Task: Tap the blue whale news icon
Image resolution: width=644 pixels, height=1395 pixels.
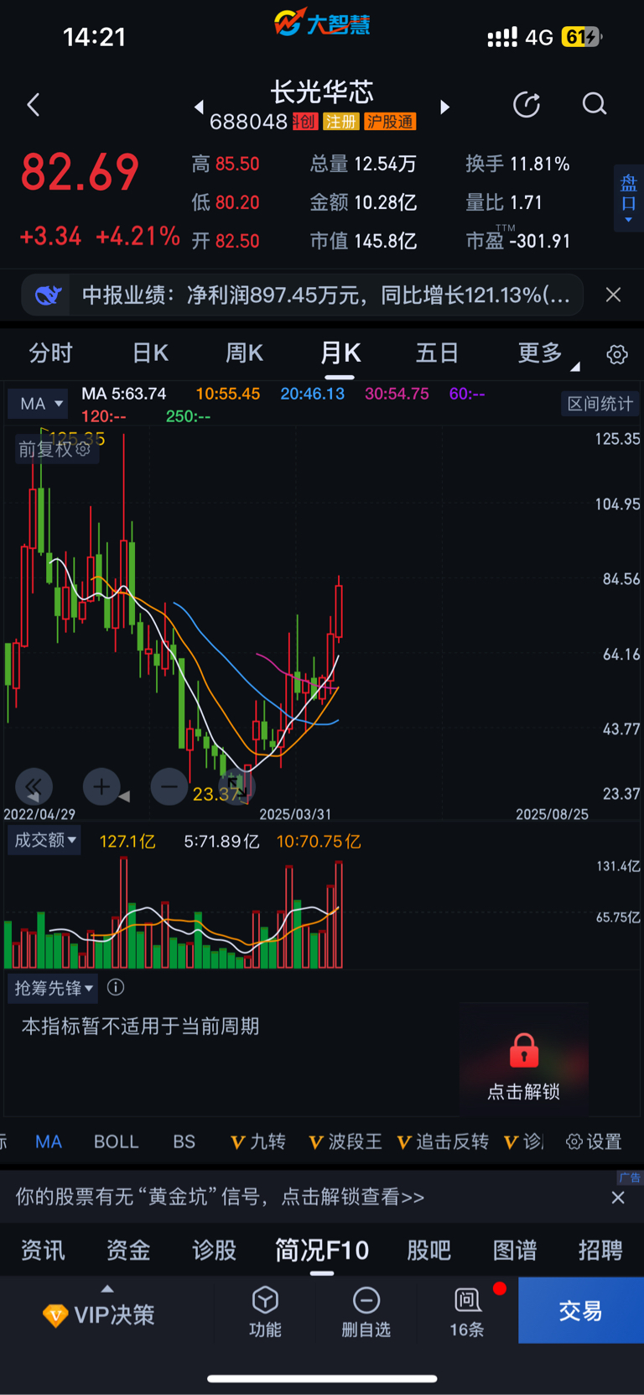Action: pyautogui.click(x=49, y=295)
